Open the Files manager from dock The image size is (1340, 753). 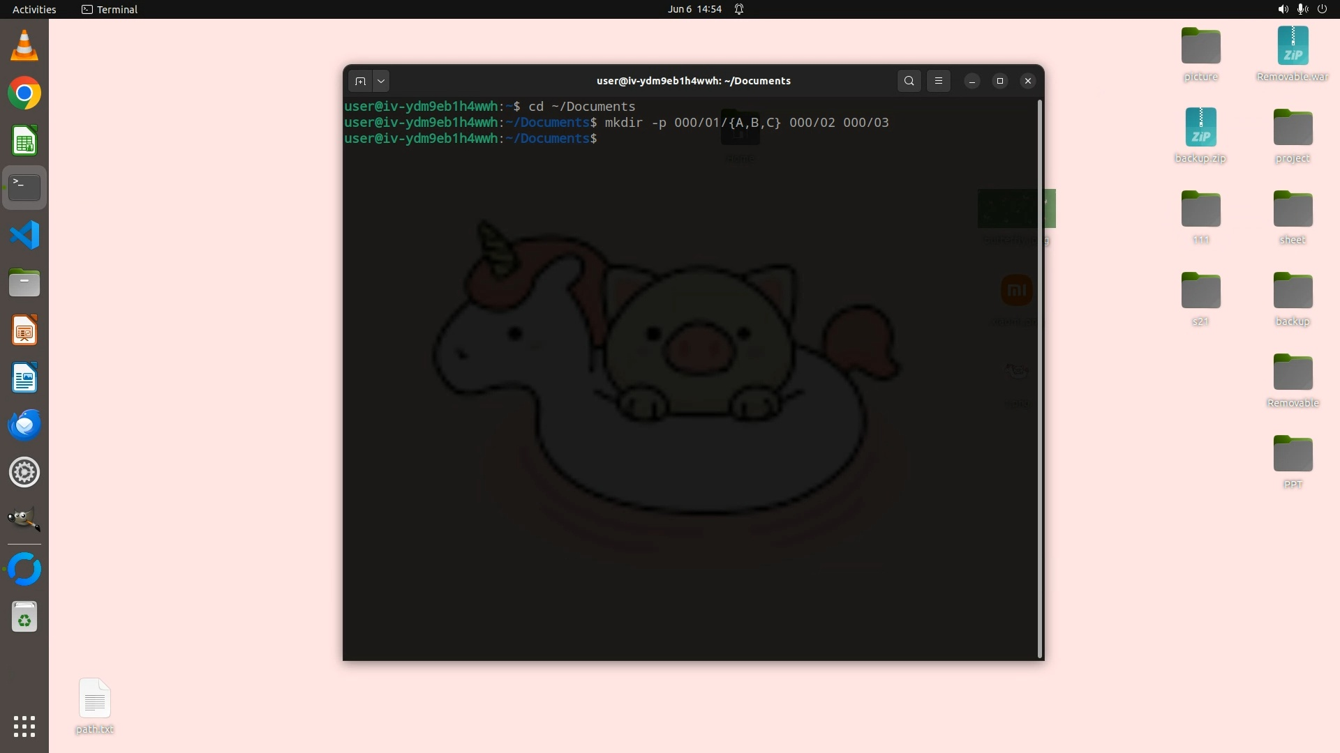click(x=24, y=283)
